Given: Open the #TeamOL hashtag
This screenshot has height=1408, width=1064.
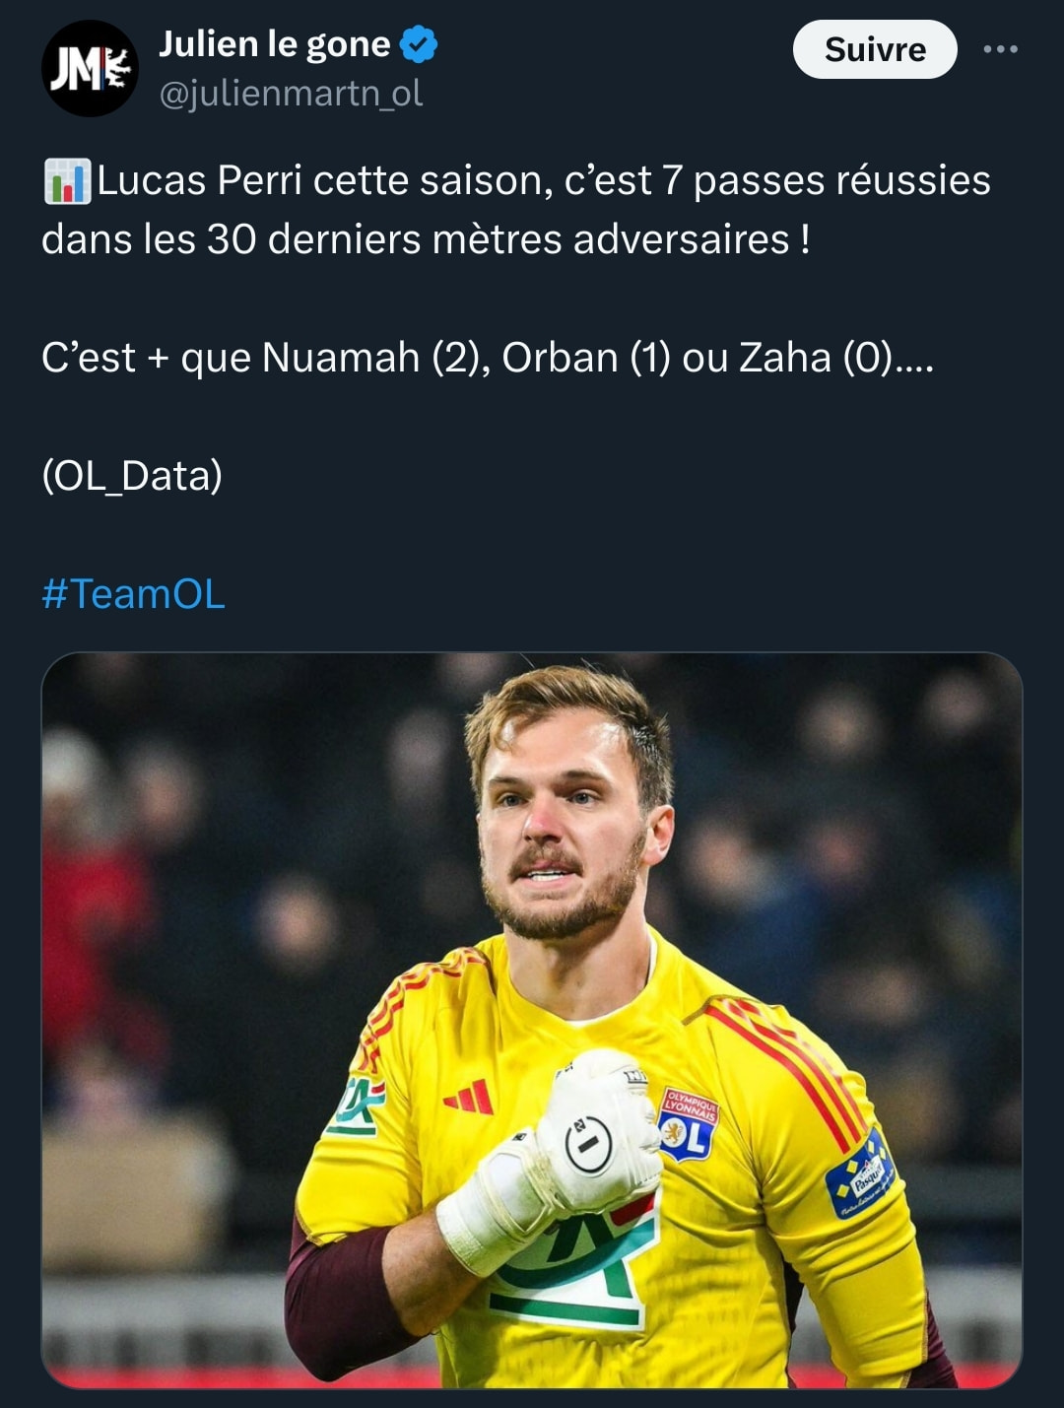Looking at the screenshot, I should (x=133, y=594).
